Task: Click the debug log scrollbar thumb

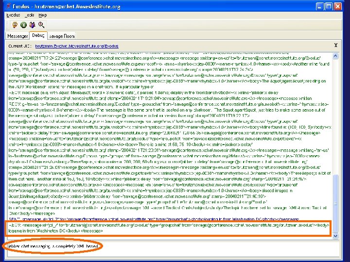Action: 335,204
